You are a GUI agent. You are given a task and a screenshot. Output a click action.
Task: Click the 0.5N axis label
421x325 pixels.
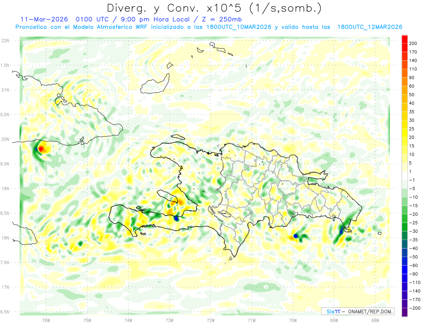click(x=5, y=115)
